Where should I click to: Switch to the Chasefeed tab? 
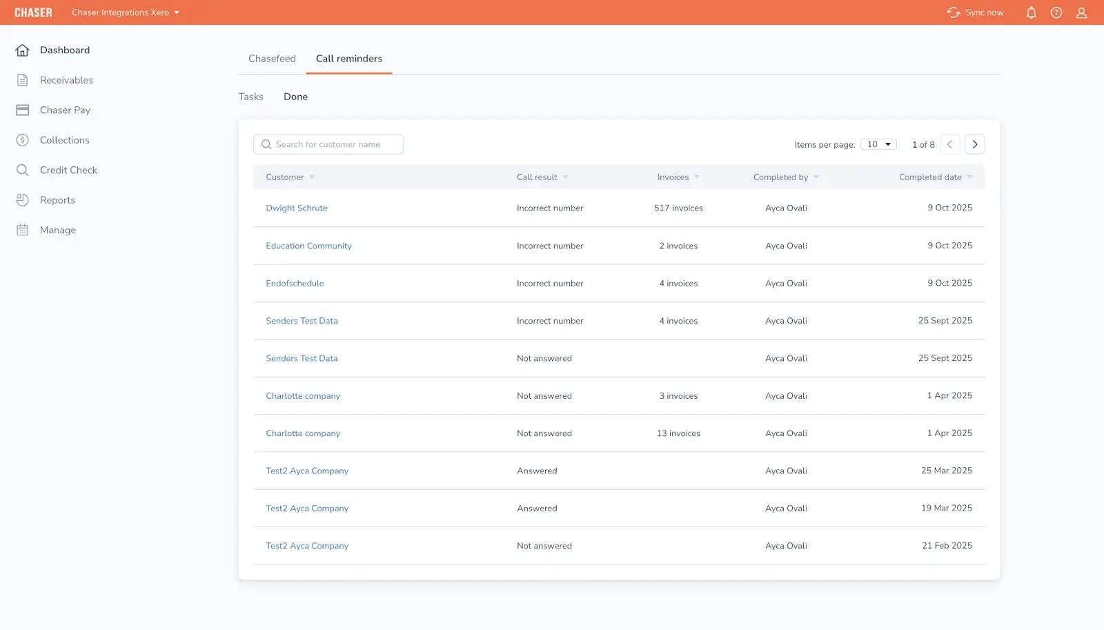pyautogui.click(x=272, y=59)
